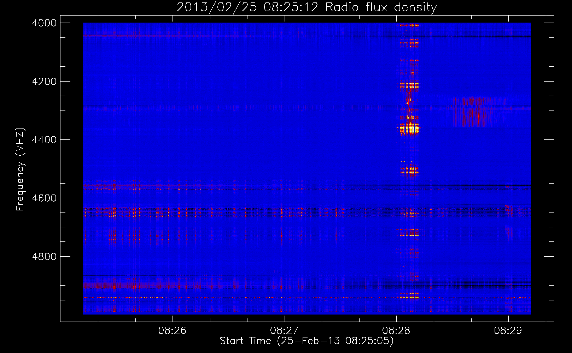The image size is (572, 353).
Task: Click the "Frequency (MHZ)" axis label
Action: (x=20, y=169)
